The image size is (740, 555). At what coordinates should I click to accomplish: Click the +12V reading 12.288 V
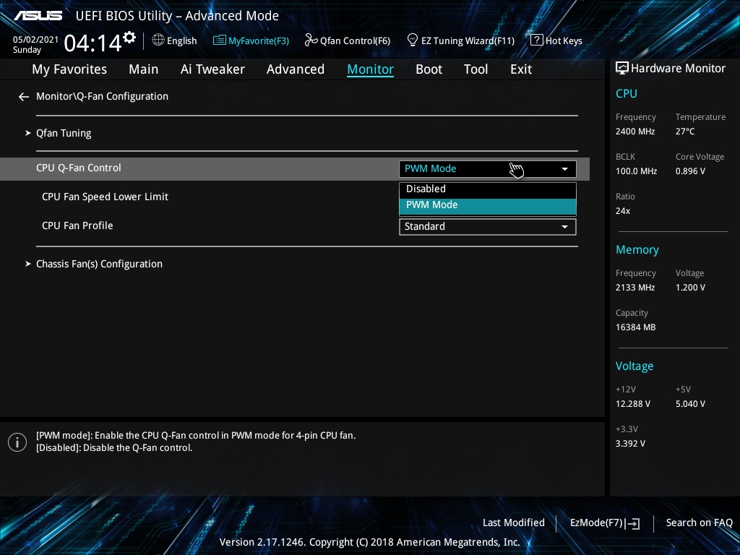point(633,403)
